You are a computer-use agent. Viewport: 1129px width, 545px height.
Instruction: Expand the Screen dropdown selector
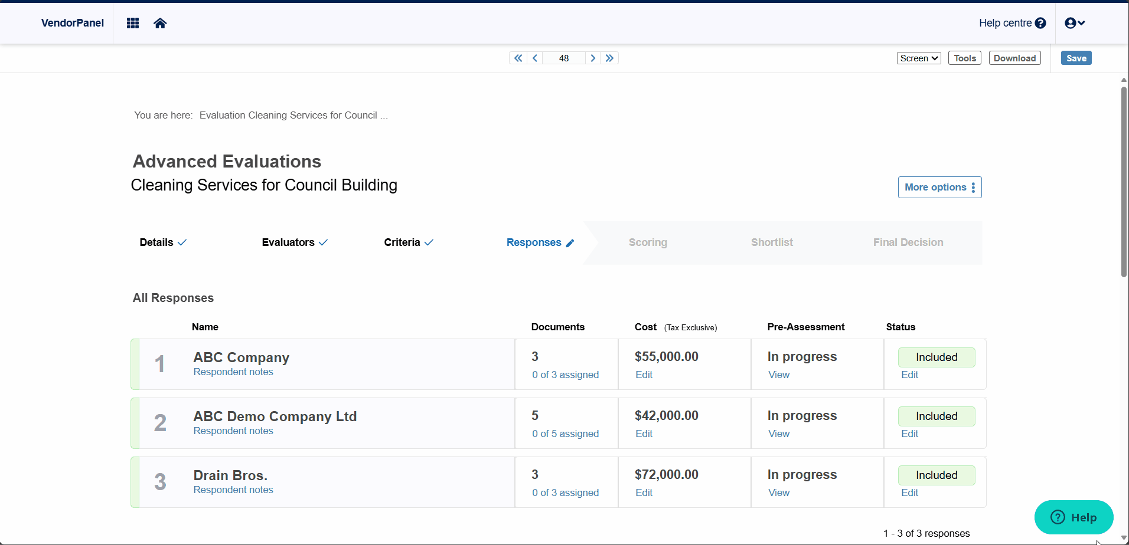point(919,58)
